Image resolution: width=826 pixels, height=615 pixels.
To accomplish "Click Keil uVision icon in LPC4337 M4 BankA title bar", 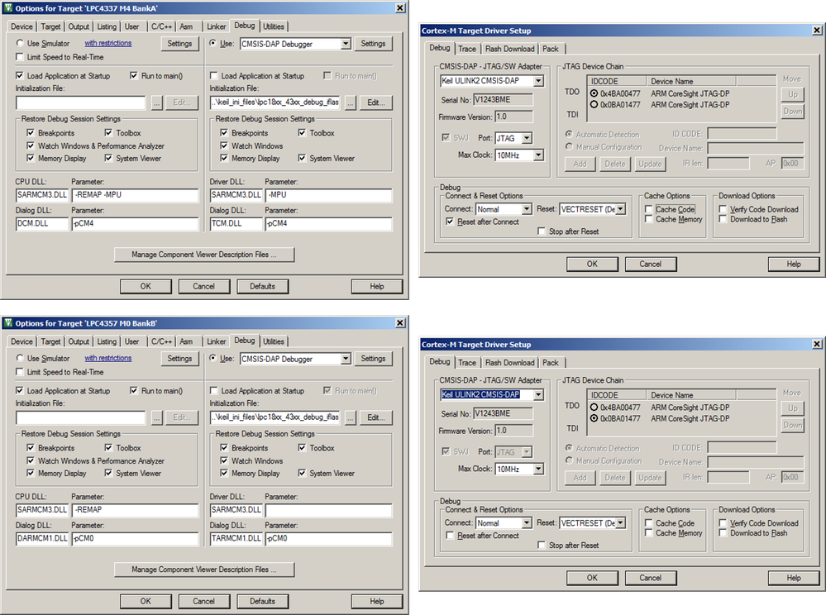I will pyautogui.click(x=8, y=8).
